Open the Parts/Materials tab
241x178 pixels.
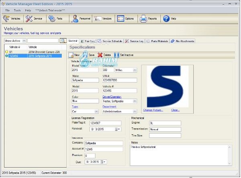coord(157,41)
